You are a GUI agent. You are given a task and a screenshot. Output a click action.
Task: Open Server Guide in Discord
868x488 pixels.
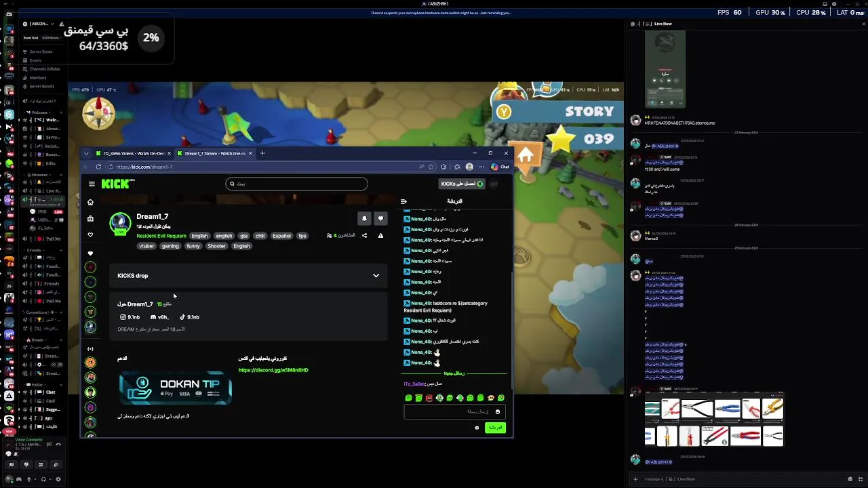pos(41,52)
